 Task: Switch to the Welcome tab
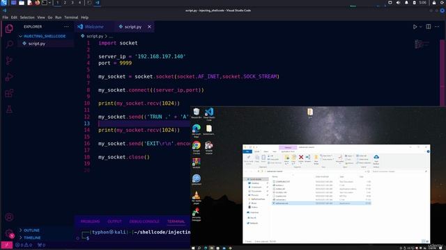95,26
